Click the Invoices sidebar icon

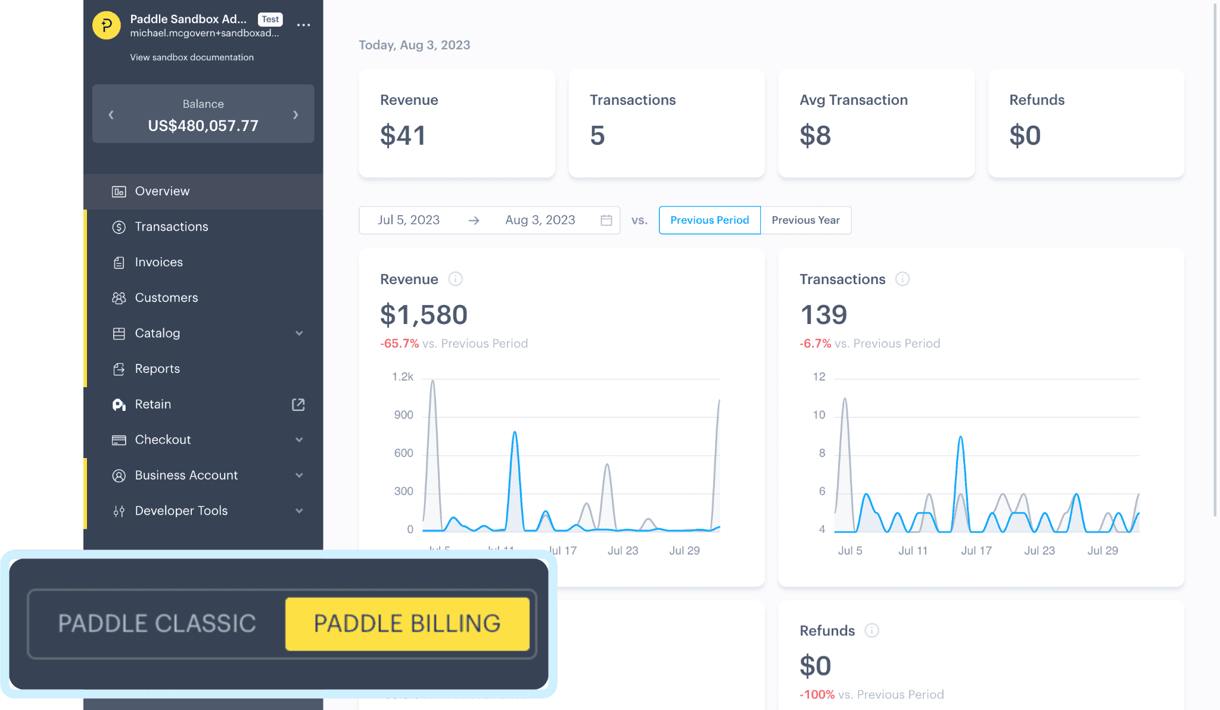pos(119,263)
